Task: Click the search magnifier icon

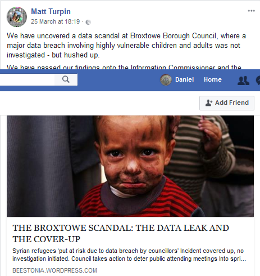Action: pyautogui.click(x=66, y=79)
